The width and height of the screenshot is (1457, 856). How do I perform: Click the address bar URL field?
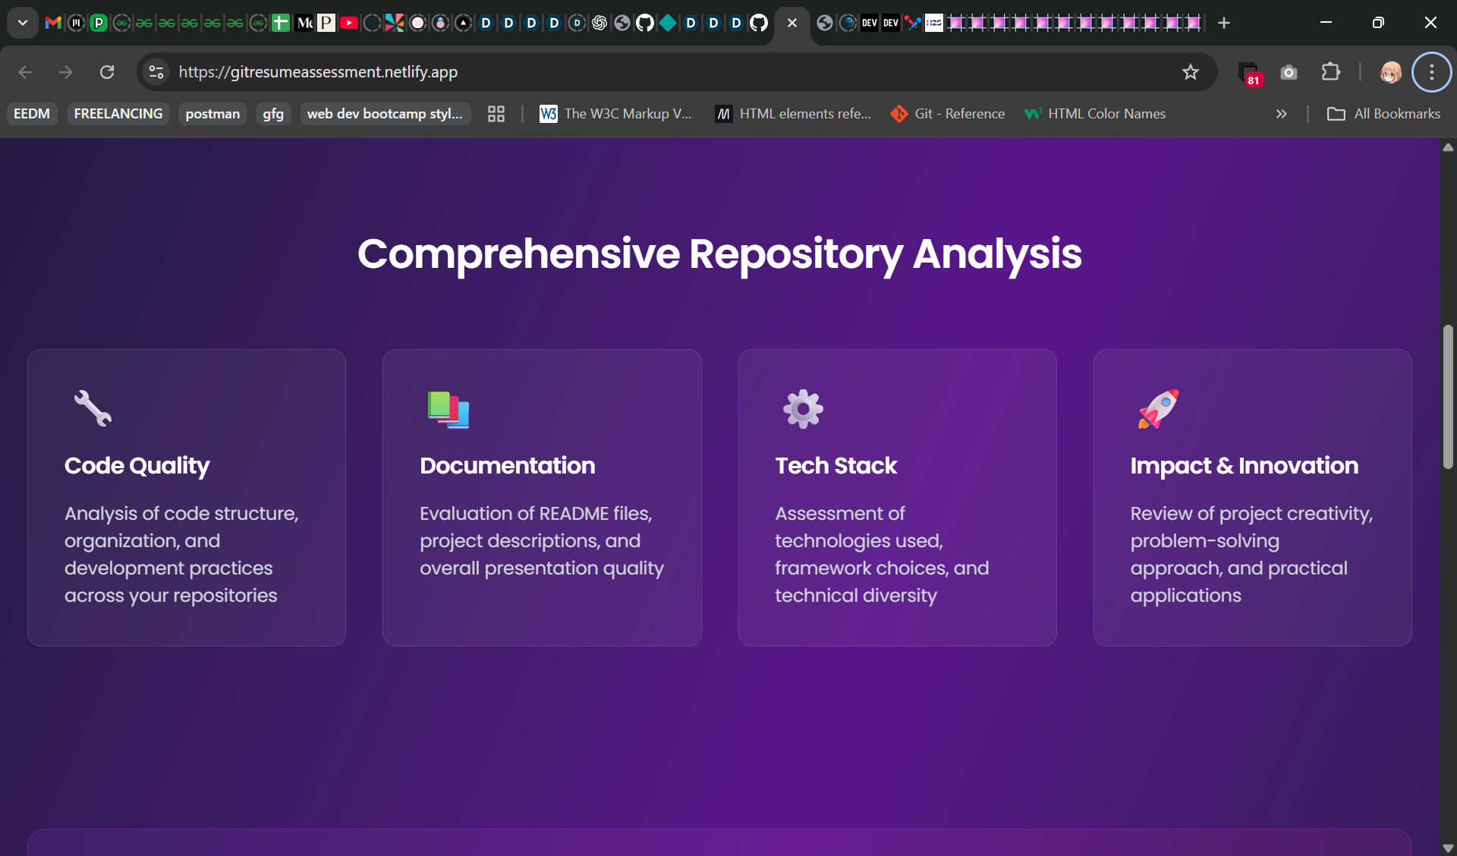pos(607,72)
